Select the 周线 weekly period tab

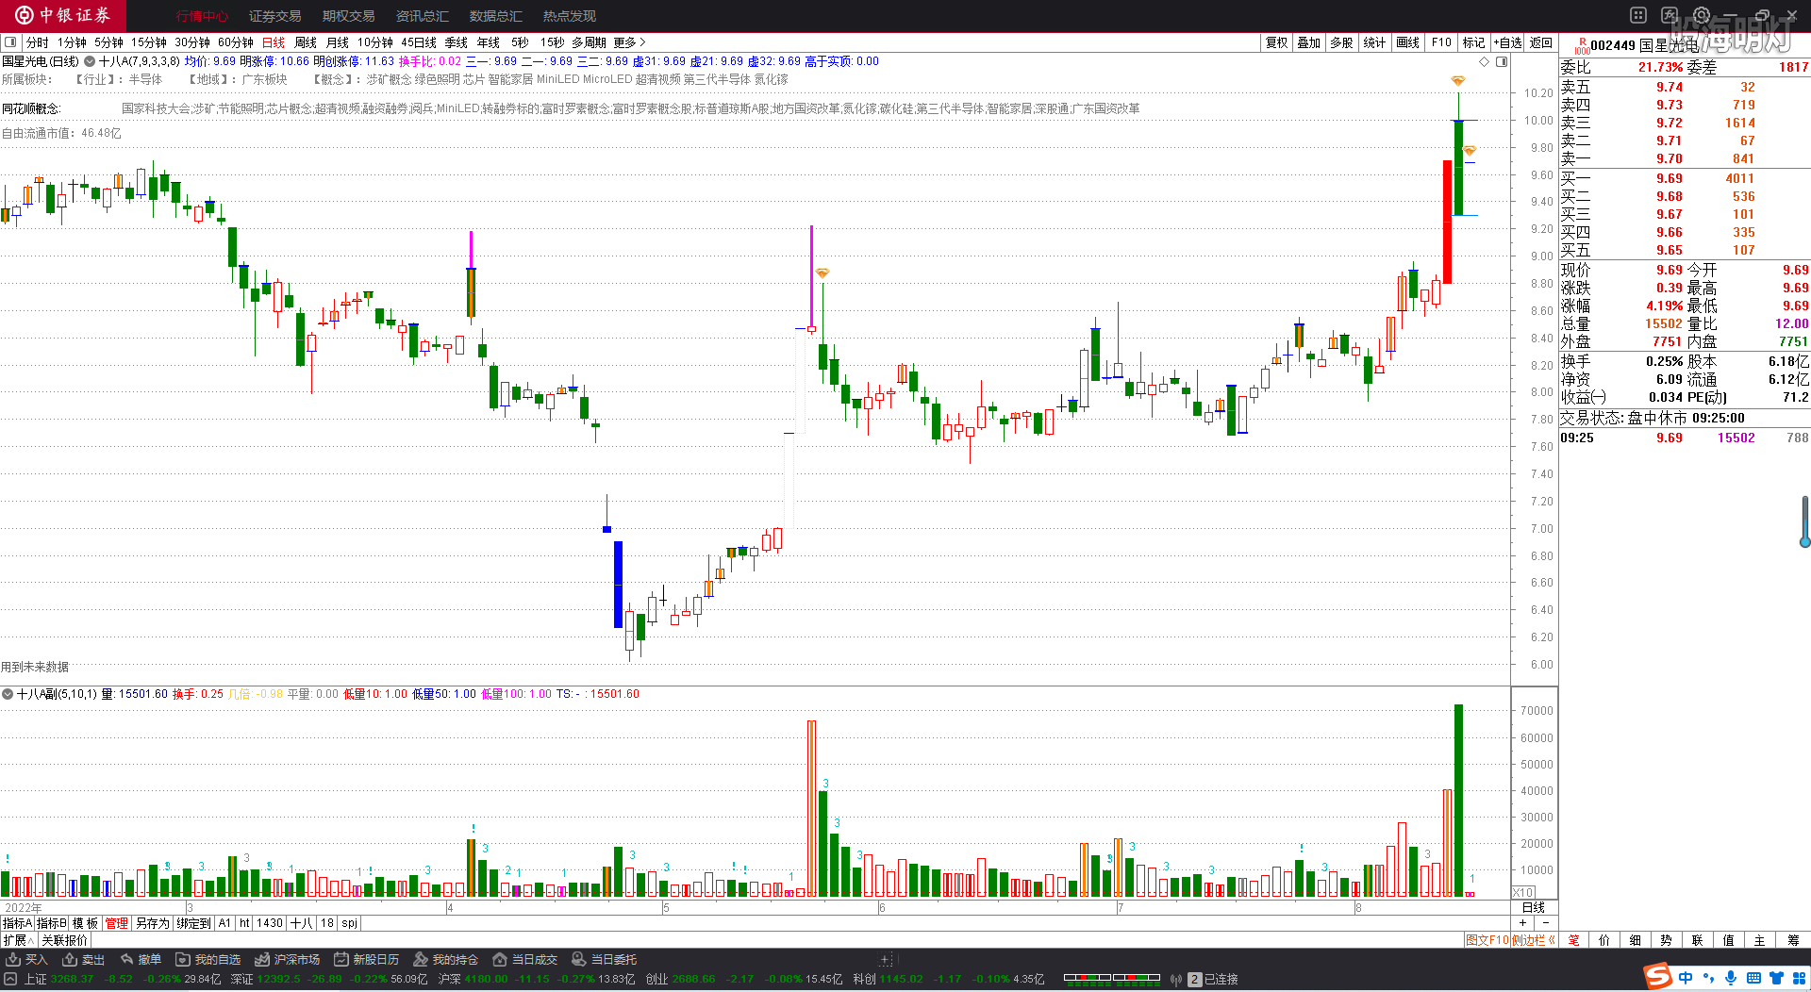[306, 42]
